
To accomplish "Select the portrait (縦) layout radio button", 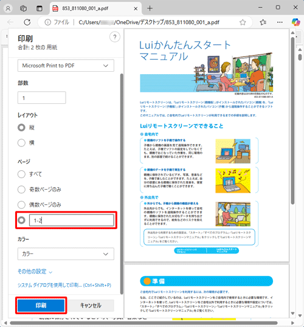I will pyautogui.click(x=21, y=128).
